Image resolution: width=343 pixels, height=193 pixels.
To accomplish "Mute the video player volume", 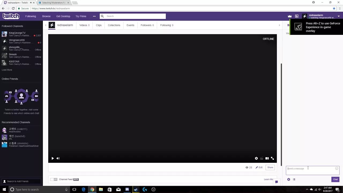I will [58, 158].
